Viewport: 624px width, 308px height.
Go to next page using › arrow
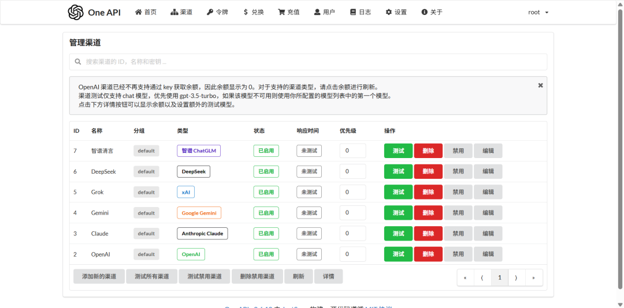tap(516, 277)
